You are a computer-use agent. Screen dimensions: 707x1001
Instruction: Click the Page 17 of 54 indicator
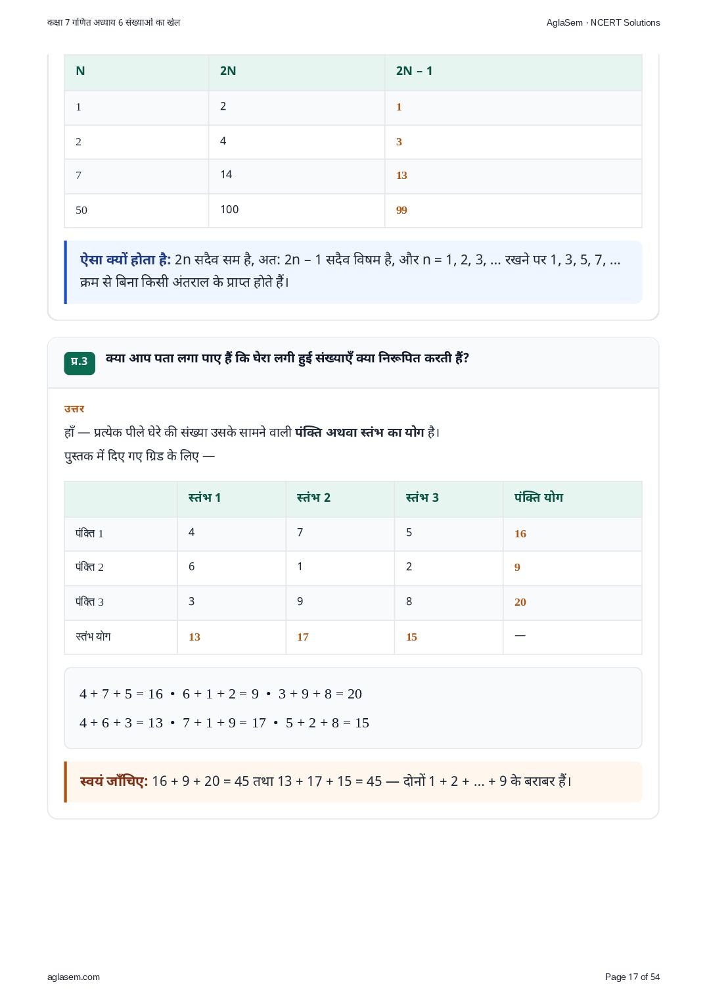pyautogui.click(x=632, y=977)
